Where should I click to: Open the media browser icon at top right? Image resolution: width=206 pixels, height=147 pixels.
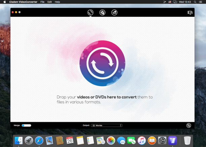pos(190,12)
